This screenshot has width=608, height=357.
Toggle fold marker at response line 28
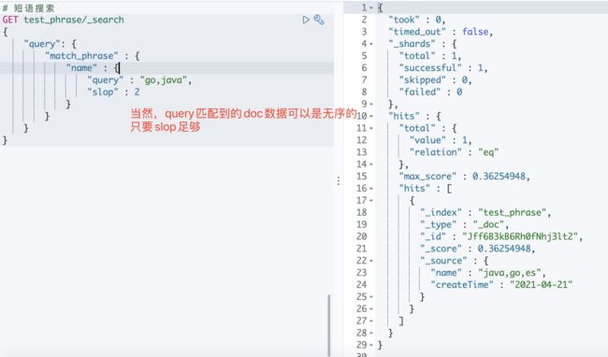tap(371, 333)
